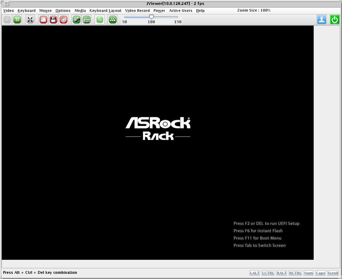The height and width of the screenshot is (279, 342).
Task: Open the Keyboard Layout menu
Action: 105,10
